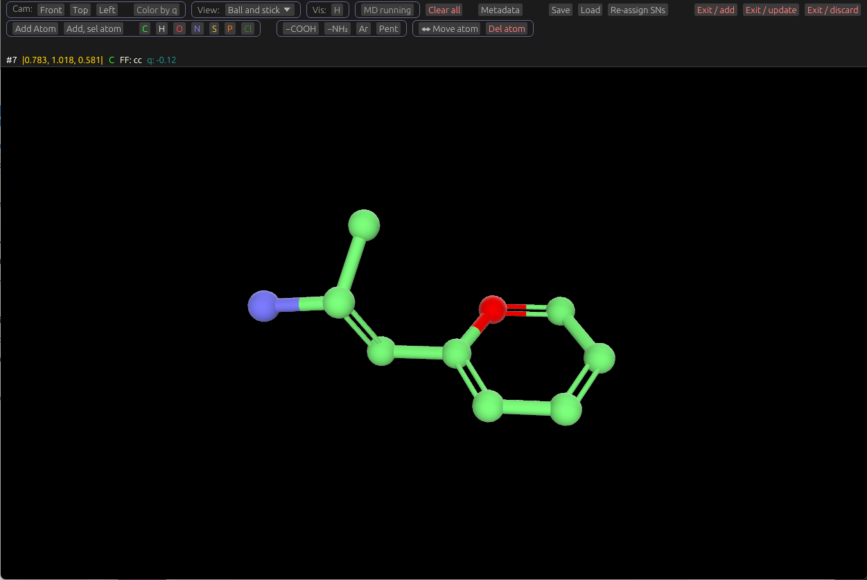
Task: Choose the oxygen (O) element button
Action: (179, 29)
